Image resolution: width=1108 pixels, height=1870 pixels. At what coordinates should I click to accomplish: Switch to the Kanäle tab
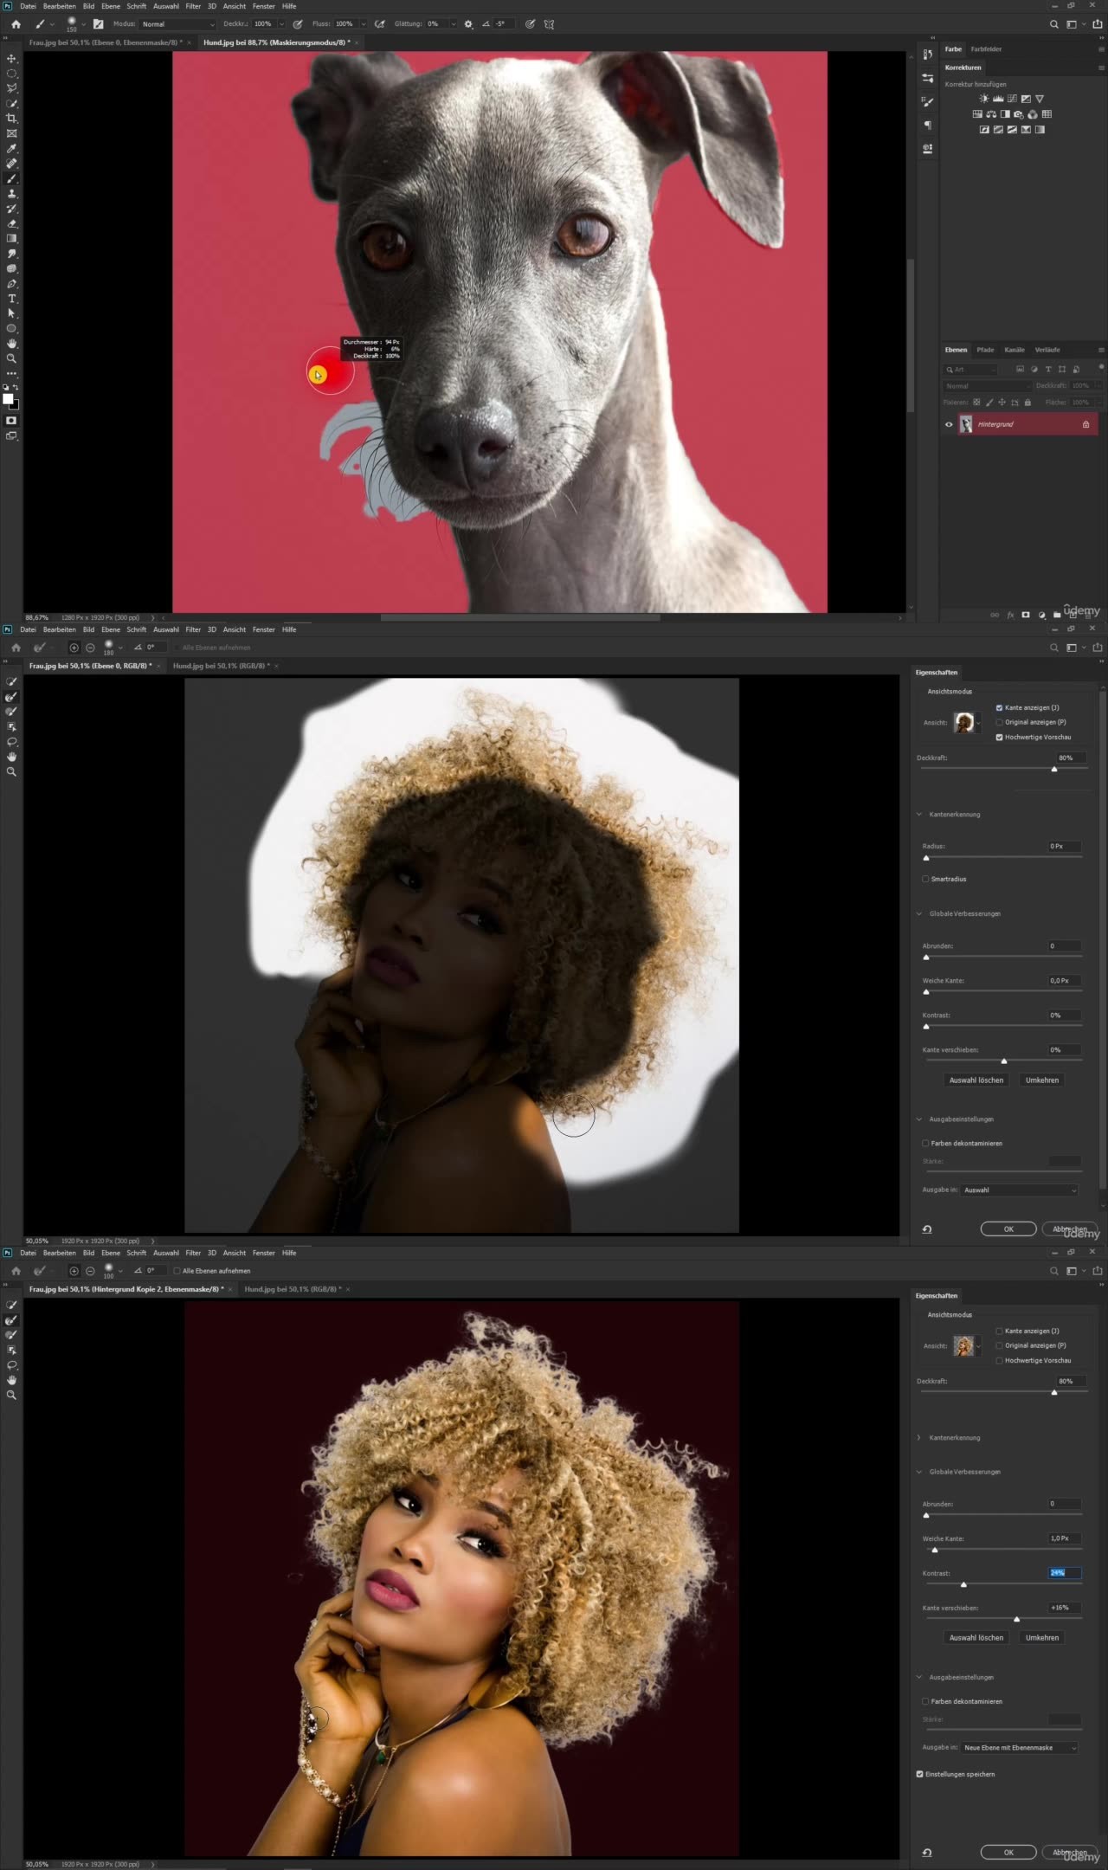1015,350
